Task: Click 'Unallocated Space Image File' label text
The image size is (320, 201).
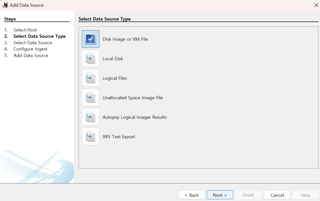Action: coord(133,98)
